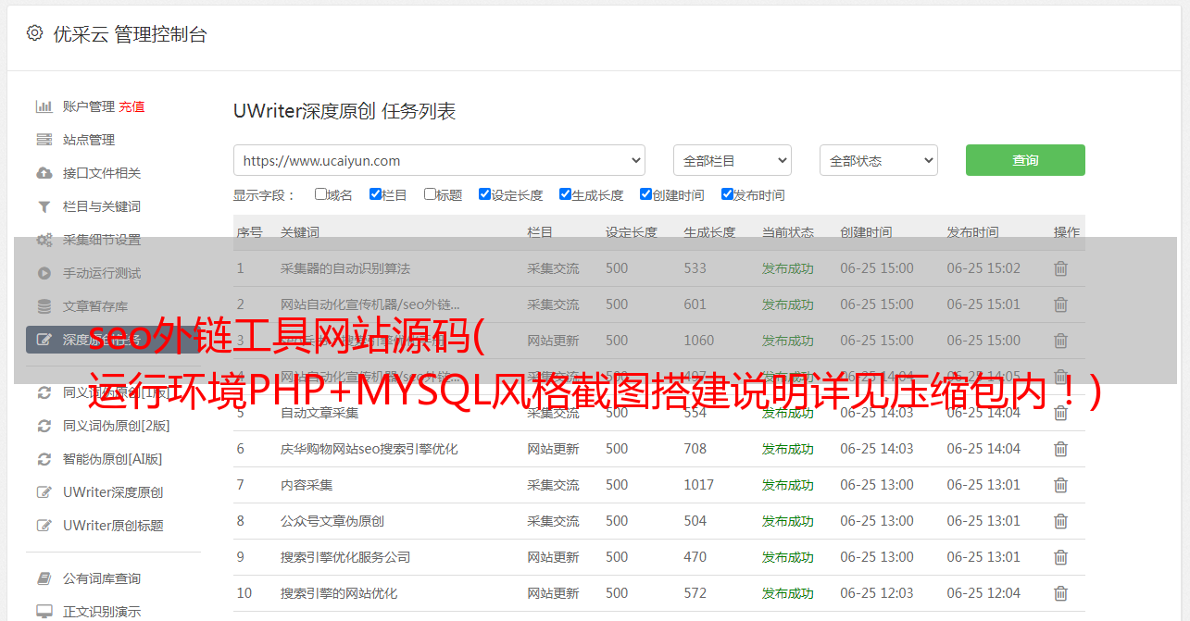This screenshot has width=1190, height=621.
Task: Click the bar chart icon for 账户管理
Action: click(44, 106)
